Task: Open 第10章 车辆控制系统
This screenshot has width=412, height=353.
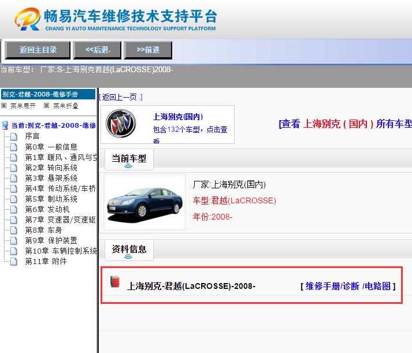Action: tap(61, 251)
